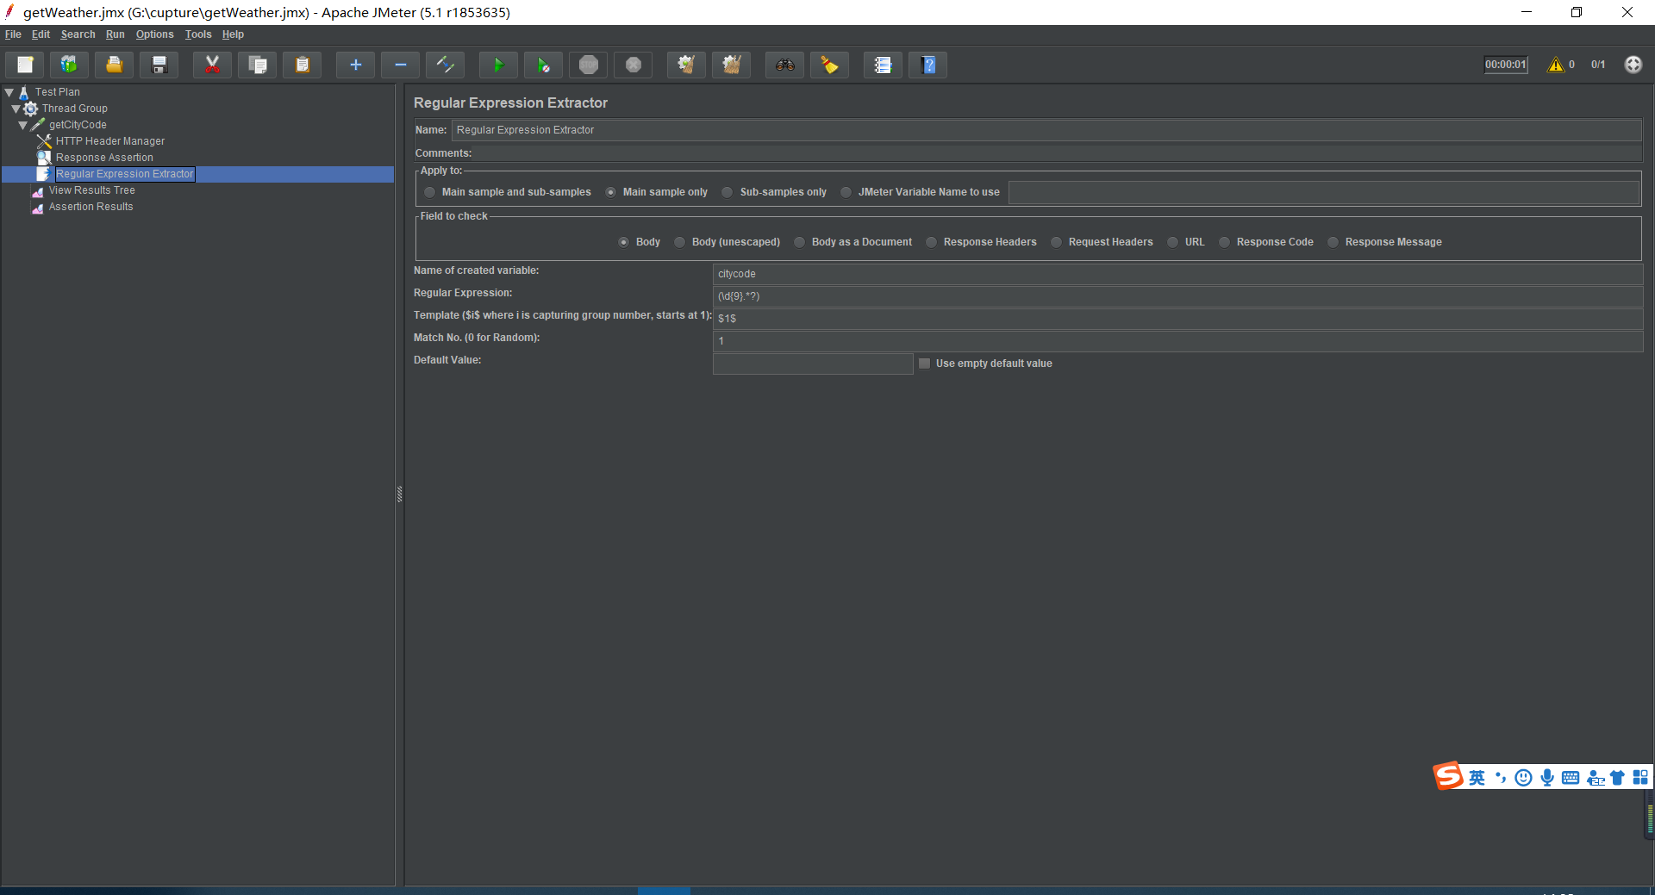Click the remote engines globe icon at the top right
Image resolution: width=1655 pixels, height=895 pixels.
point(1633,65)
